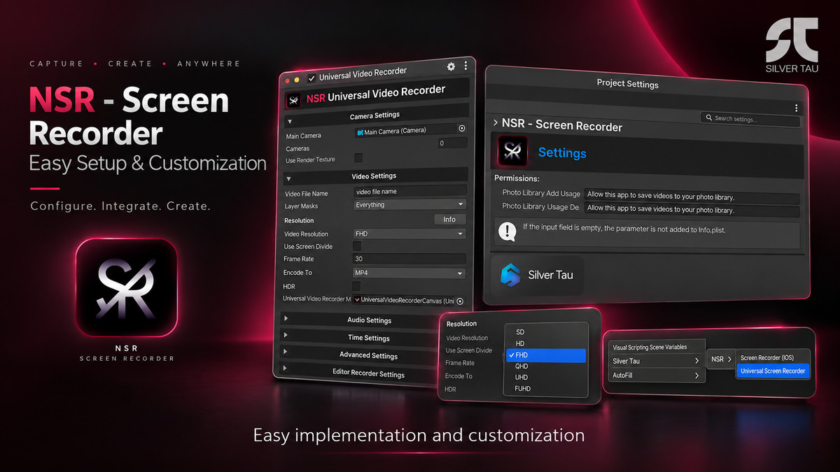Click the object picker beside UniversalVideoRecorderCanvas field

click(x=460, y=301)
